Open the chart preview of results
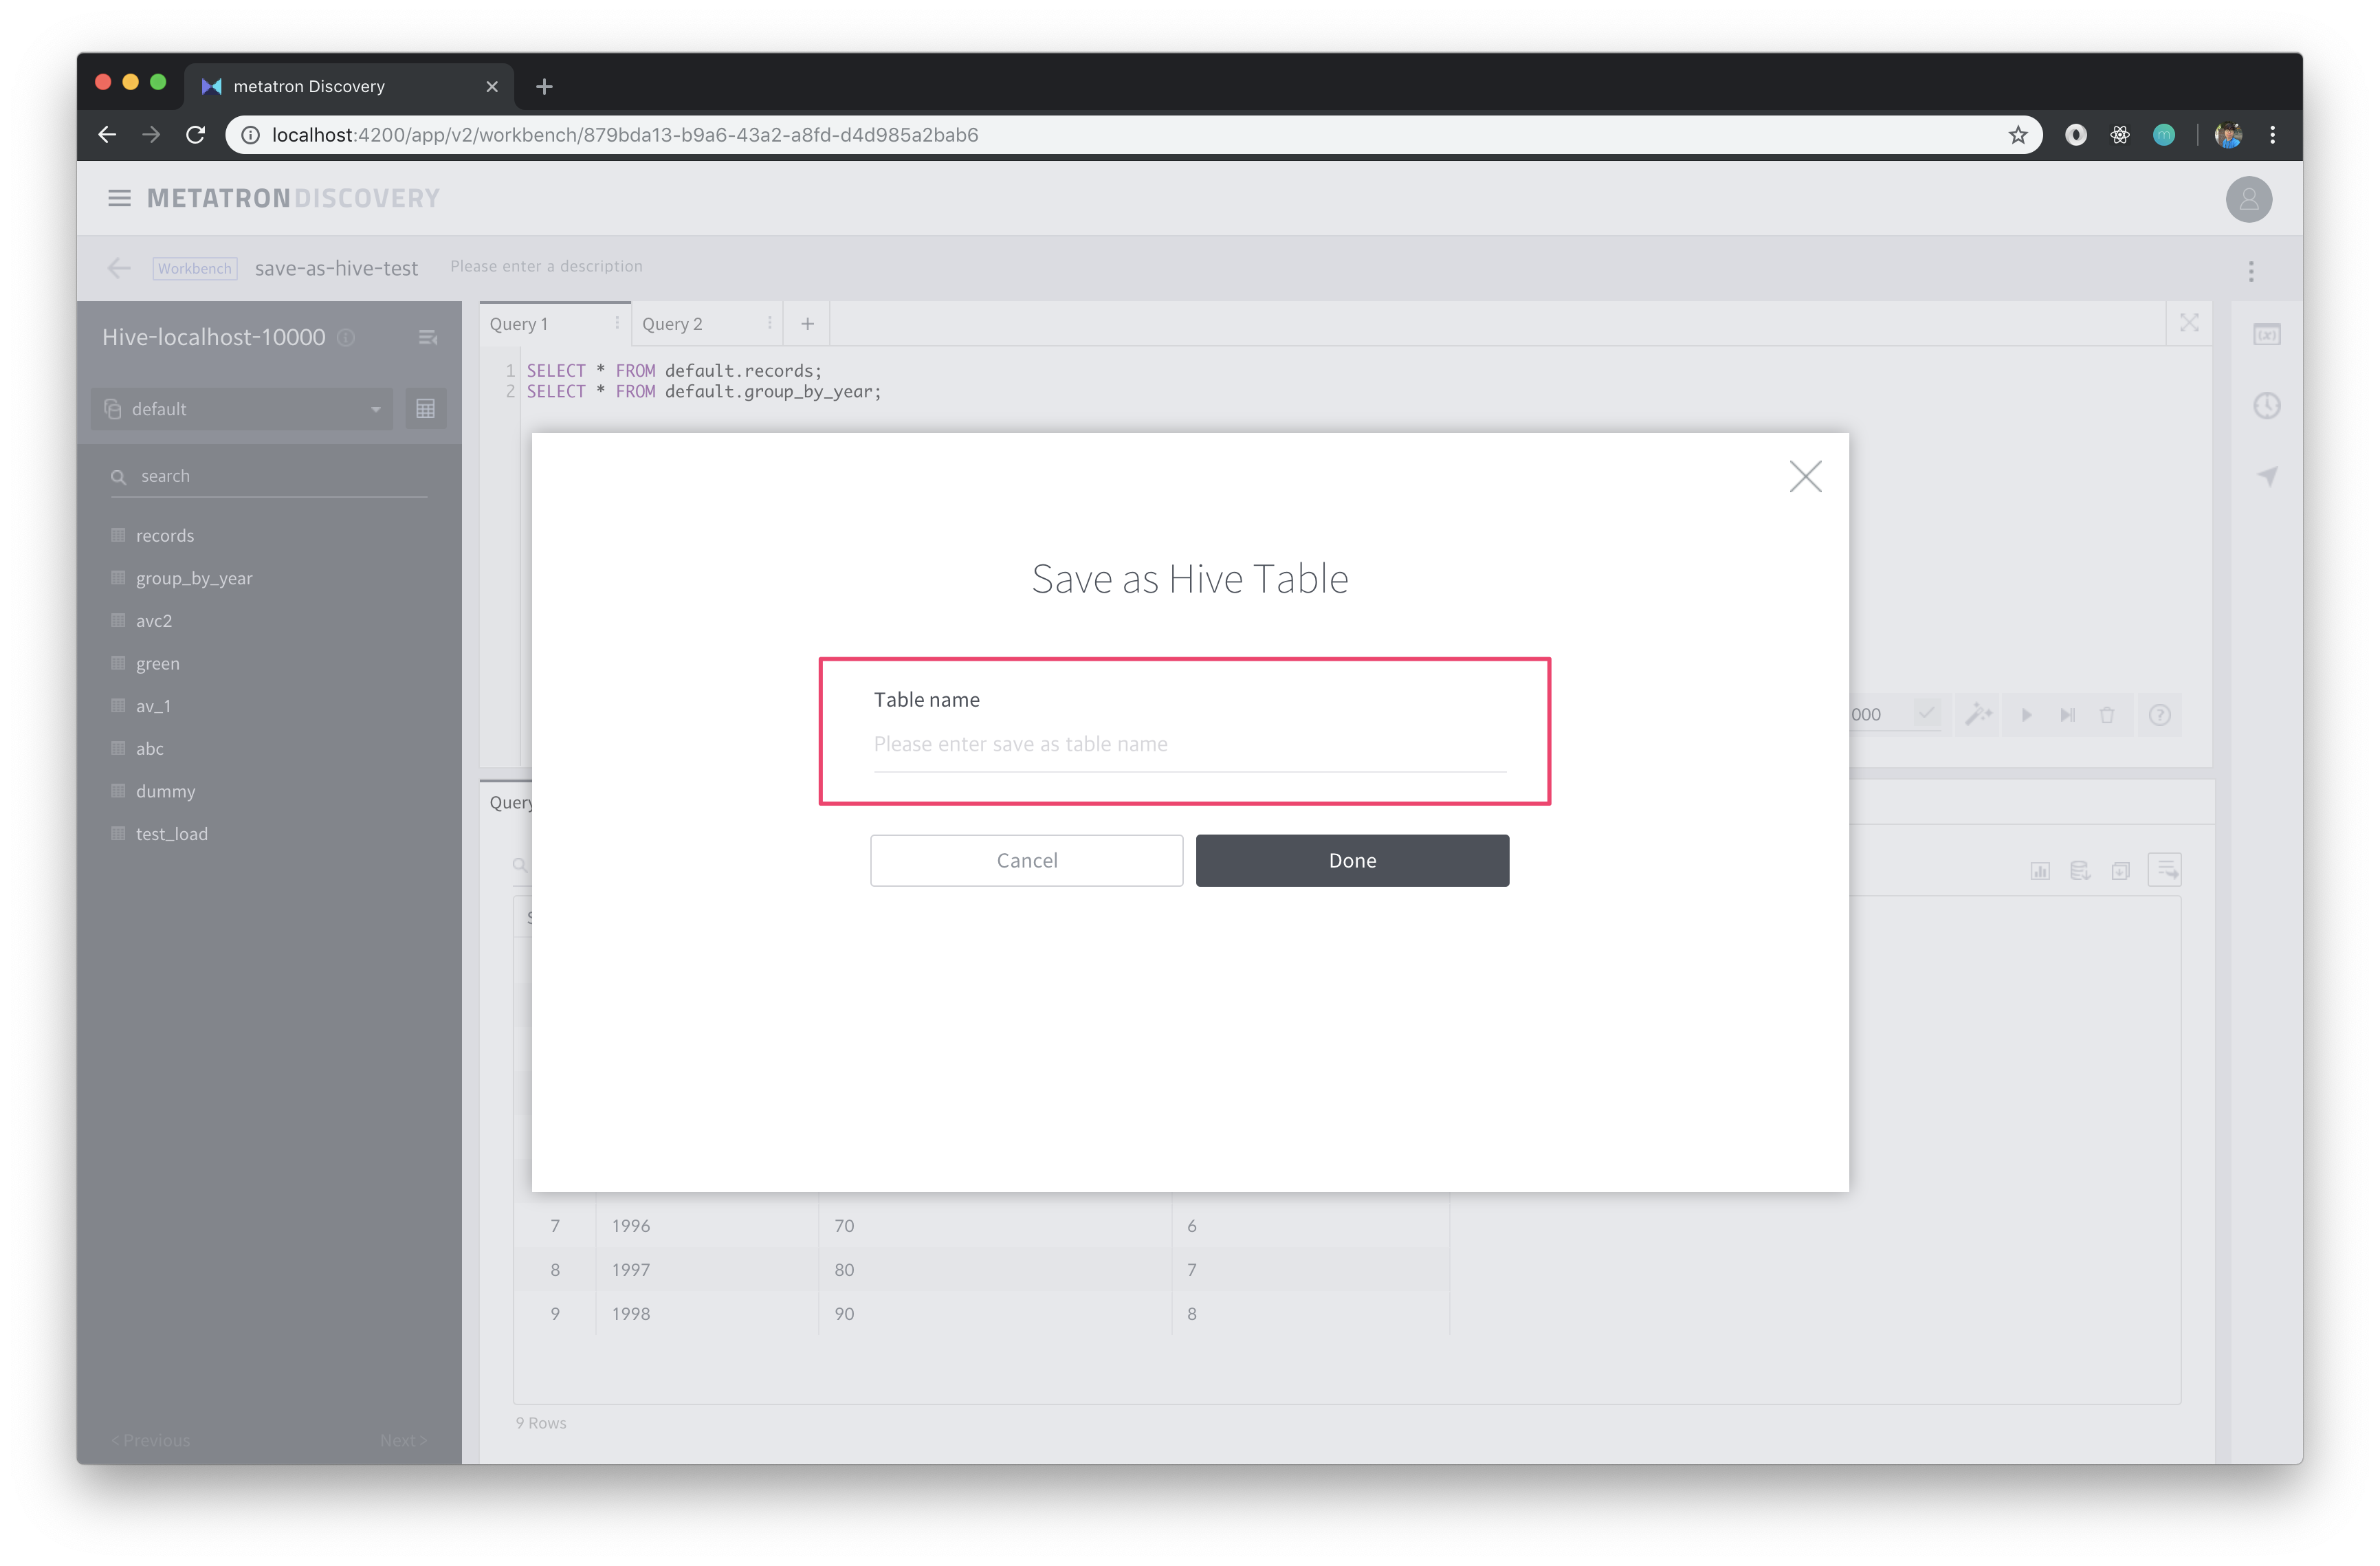This screenshot has height=1566, width=2380. (x=2039, y=871)
